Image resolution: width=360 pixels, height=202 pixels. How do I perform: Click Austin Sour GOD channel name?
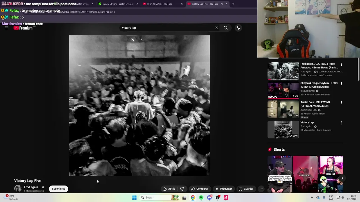tap(309, 110)
